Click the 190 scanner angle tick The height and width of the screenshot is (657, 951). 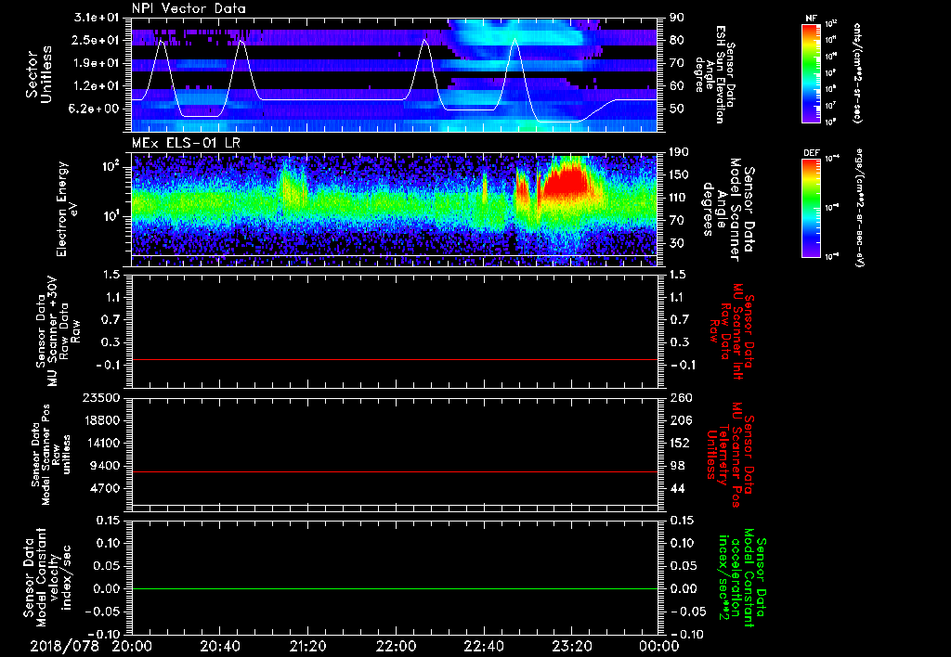[x=681, y=152]
